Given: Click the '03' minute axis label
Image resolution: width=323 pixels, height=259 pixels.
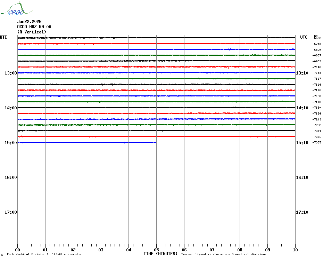Looking at the screenshot, I should pos(101,250).
